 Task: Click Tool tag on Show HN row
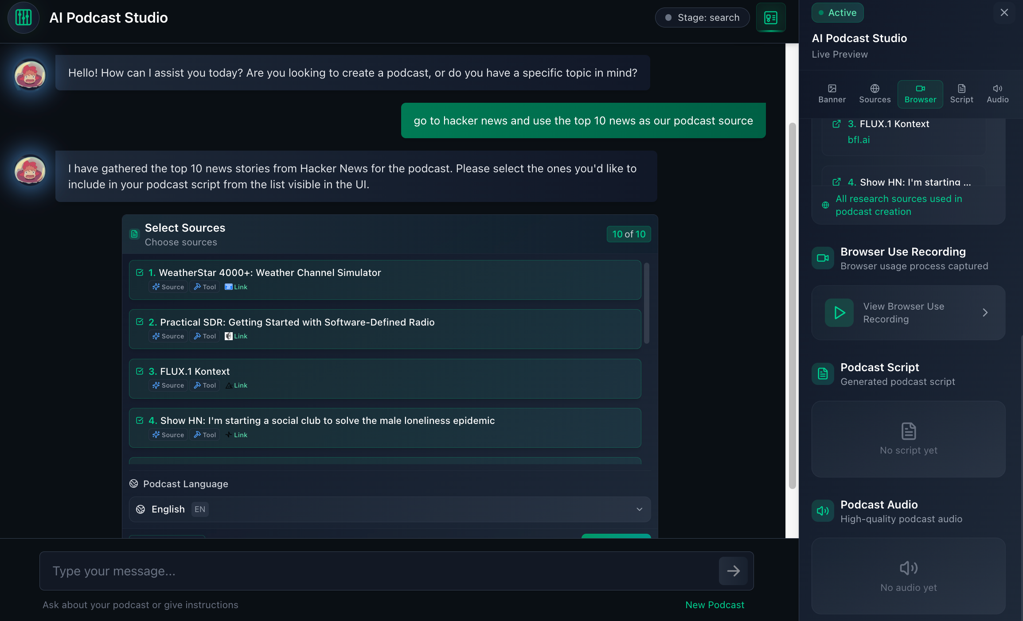click(205, 435)
